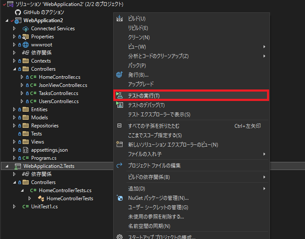Open 分析とコードのクリーンアップ(Z) menu entry
The height and width of the screenshot is (239, 305).
pos(191,56)
